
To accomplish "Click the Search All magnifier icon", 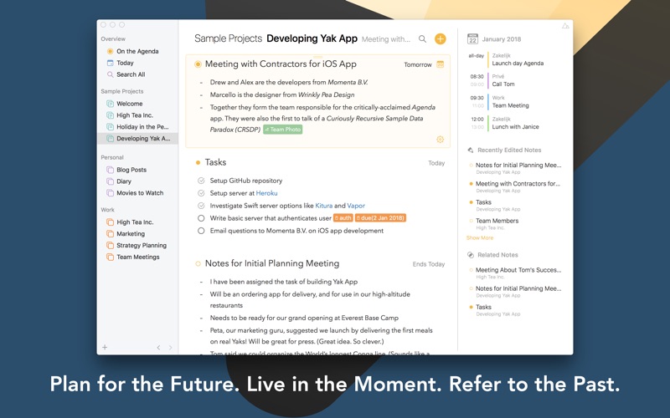I will click(110, 74).
